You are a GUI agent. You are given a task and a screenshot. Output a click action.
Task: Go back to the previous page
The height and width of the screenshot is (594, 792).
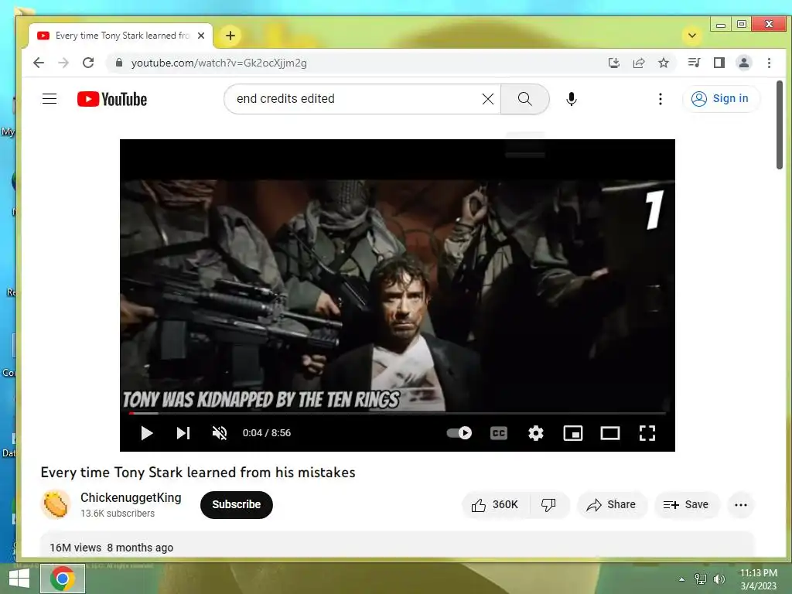pyautogui.click(x=39, y=63)
